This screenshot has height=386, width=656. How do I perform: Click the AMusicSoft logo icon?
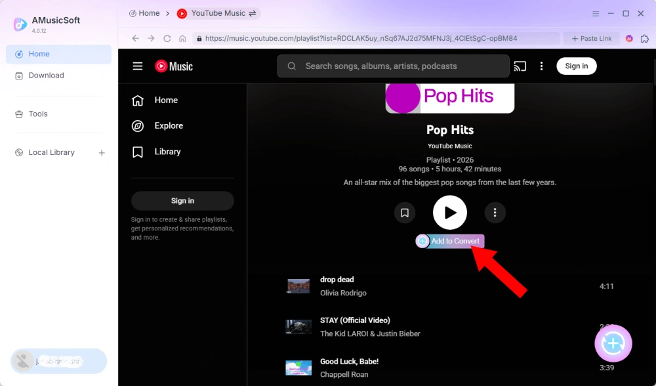click(x=20, y=24)
